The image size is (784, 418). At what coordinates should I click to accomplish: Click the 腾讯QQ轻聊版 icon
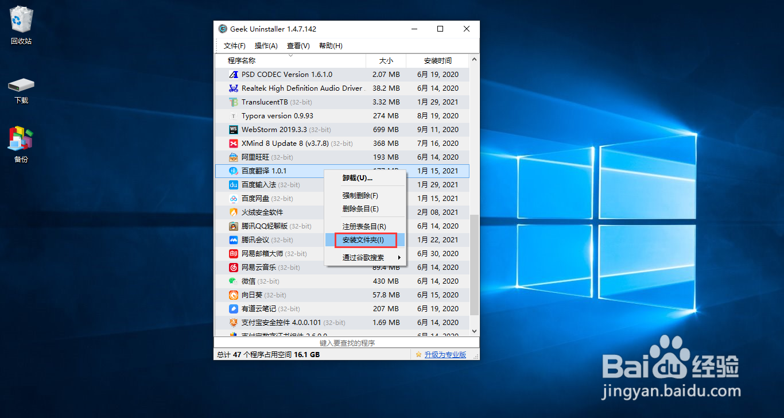pos(233,226)
